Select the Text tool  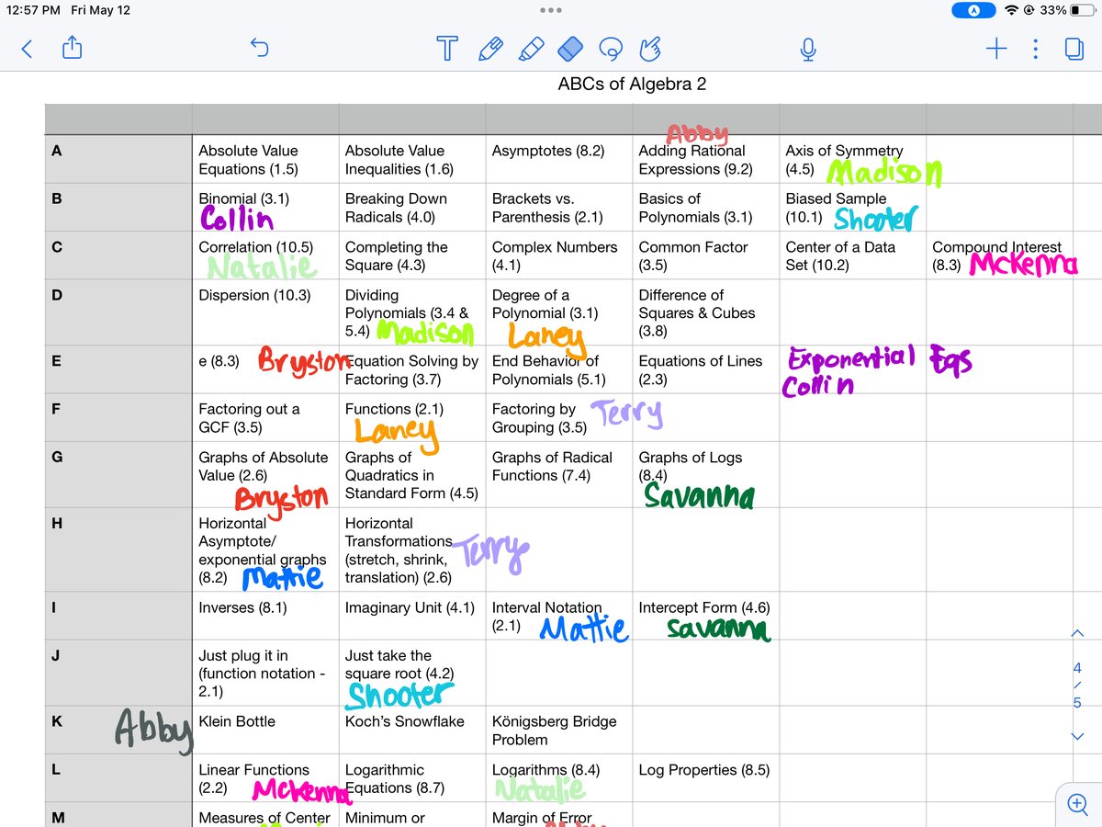pos(447,48)
